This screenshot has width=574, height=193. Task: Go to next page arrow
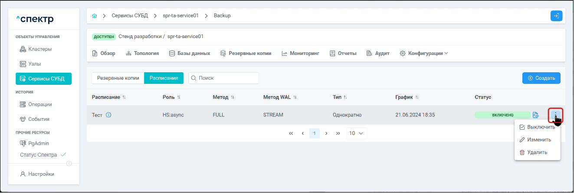(326, 133)
